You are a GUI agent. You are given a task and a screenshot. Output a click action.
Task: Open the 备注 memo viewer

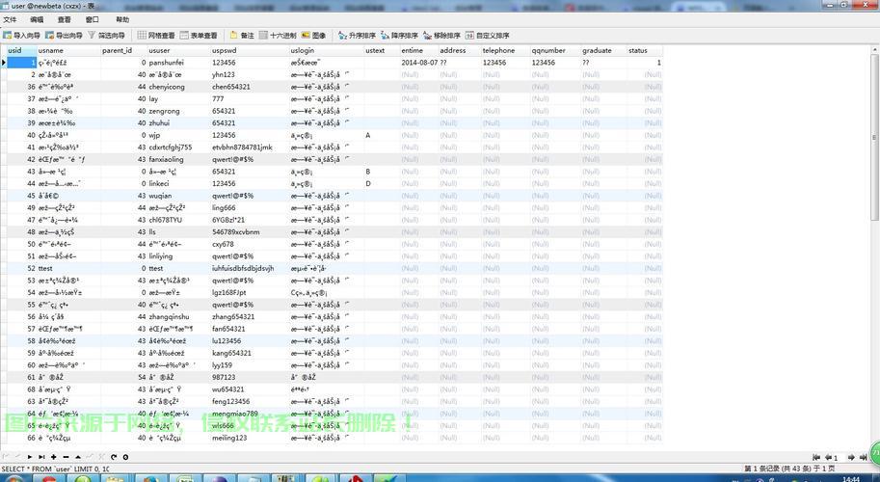tap(242, 36)
